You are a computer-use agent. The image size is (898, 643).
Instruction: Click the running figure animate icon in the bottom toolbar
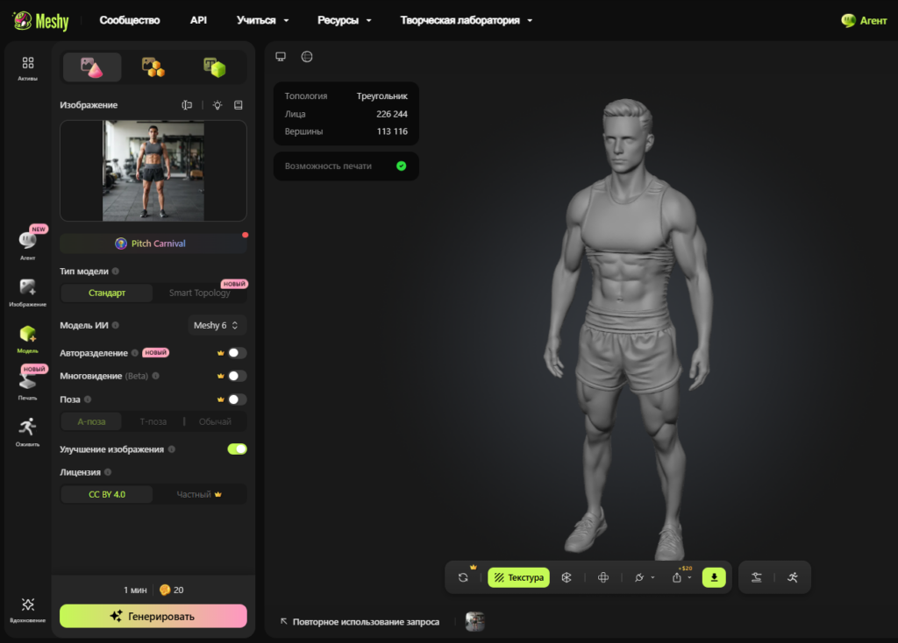pos(793,578)
